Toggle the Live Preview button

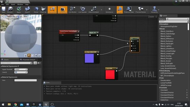(x=62, y=10)
